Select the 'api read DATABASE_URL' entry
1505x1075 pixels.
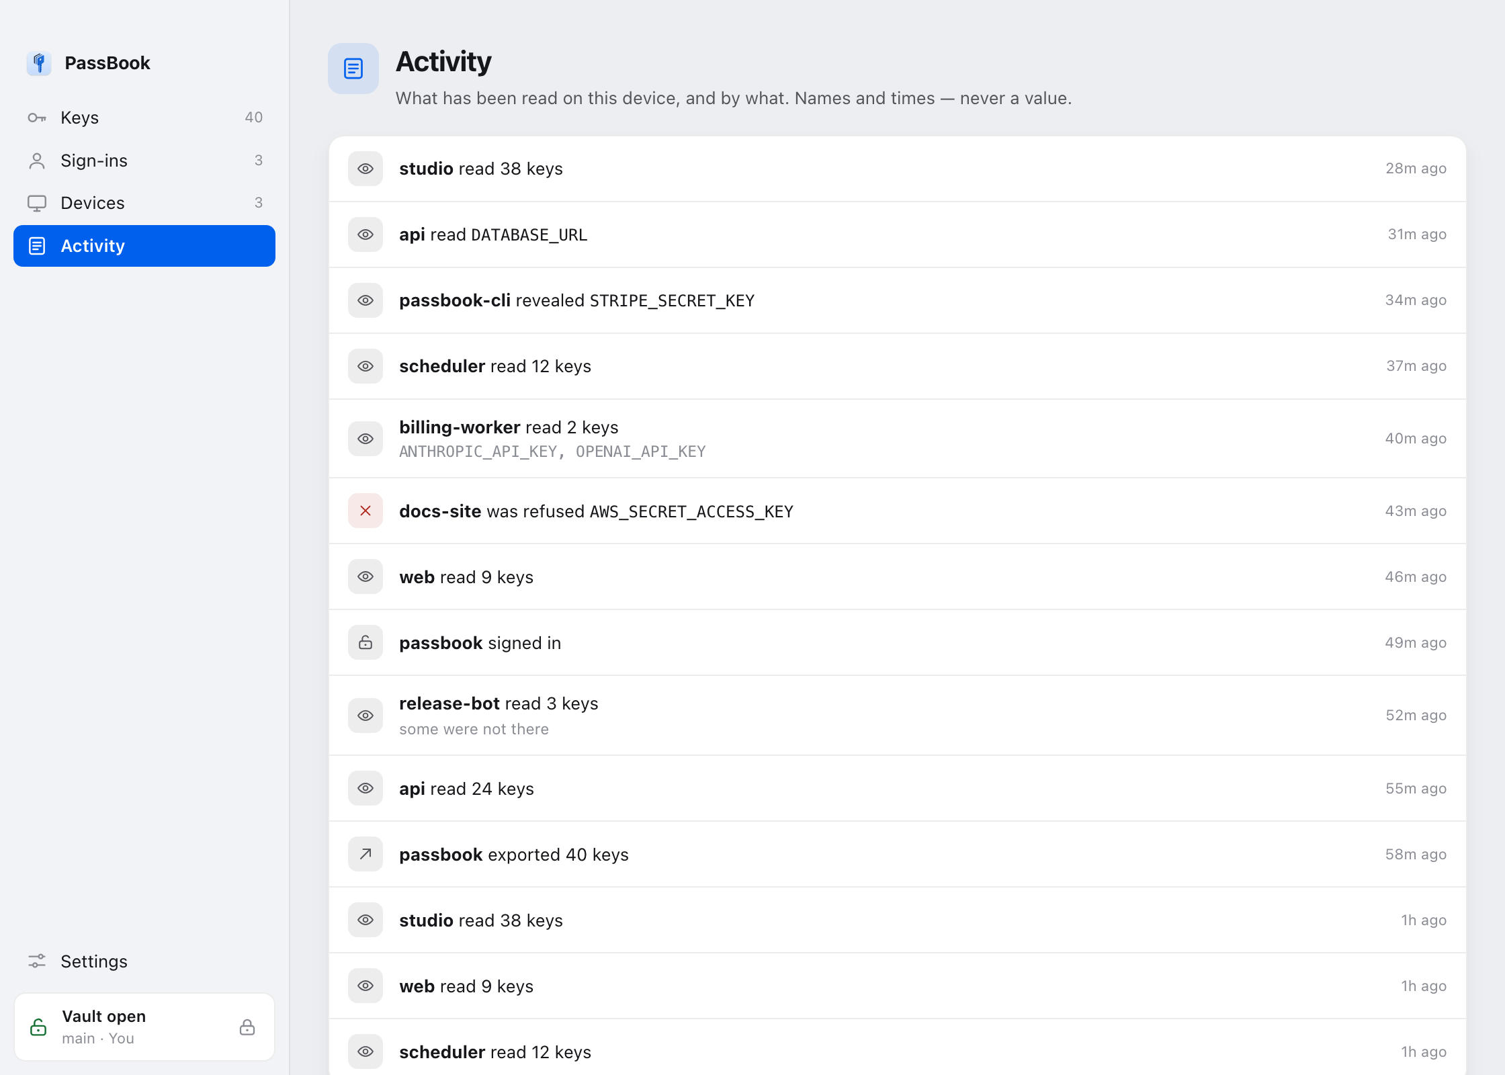(898, 234)
